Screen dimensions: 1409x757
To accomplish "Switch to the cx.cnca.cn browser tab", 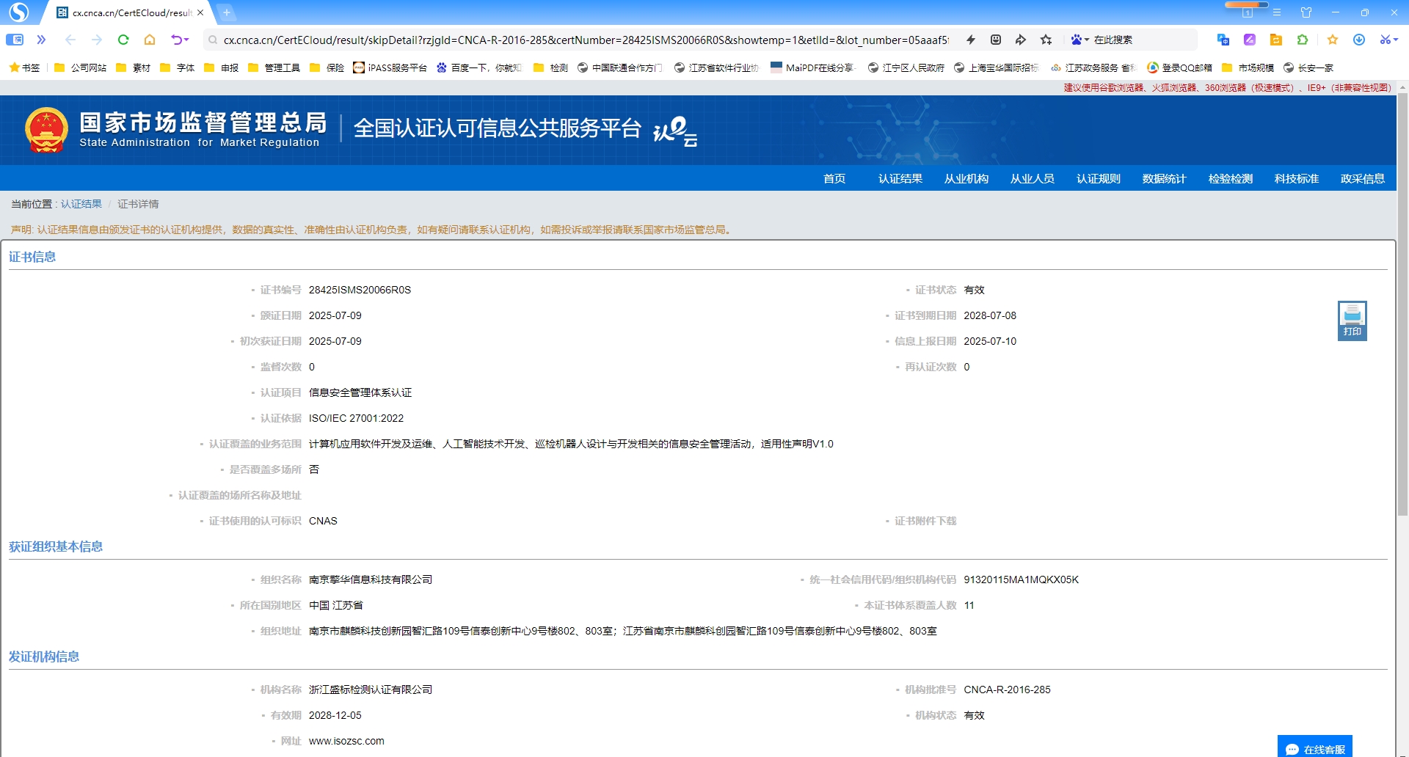I will (x=125, y=12).
